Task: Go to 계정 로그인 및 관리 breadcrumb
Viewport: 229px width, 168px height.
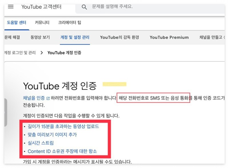Action: pyautogui.click(x=20, y=53)
